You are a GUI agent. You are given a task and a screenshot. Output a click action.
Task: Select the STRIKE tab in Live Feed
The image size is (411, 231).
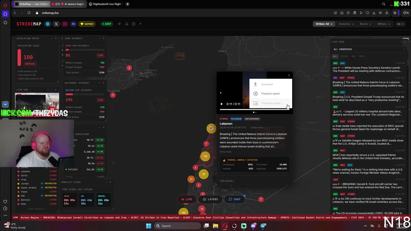tap(344, 56)
